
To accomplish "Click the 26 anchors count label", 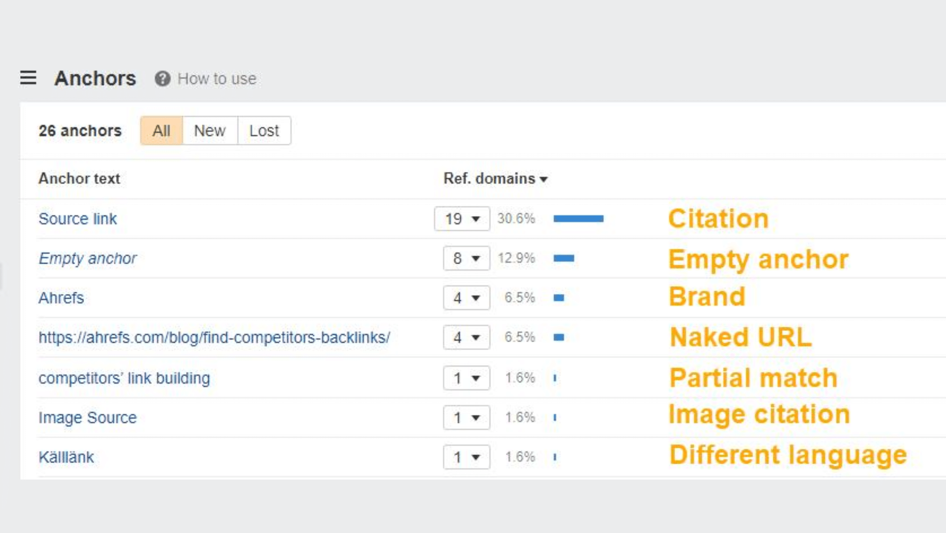I will [x=80, y=131].
